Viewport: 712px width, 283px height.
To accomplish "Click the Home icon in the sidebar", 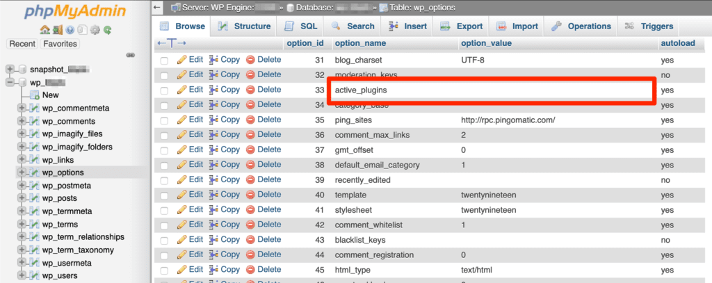I will coord(44,30).
